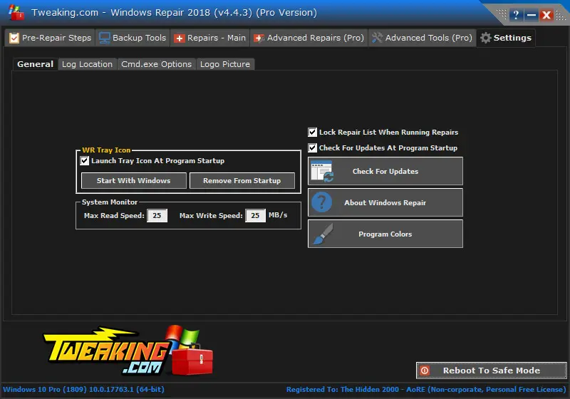Open Cmd.exe Options sub-tab
570x399 pixels.
coord(156,64)
